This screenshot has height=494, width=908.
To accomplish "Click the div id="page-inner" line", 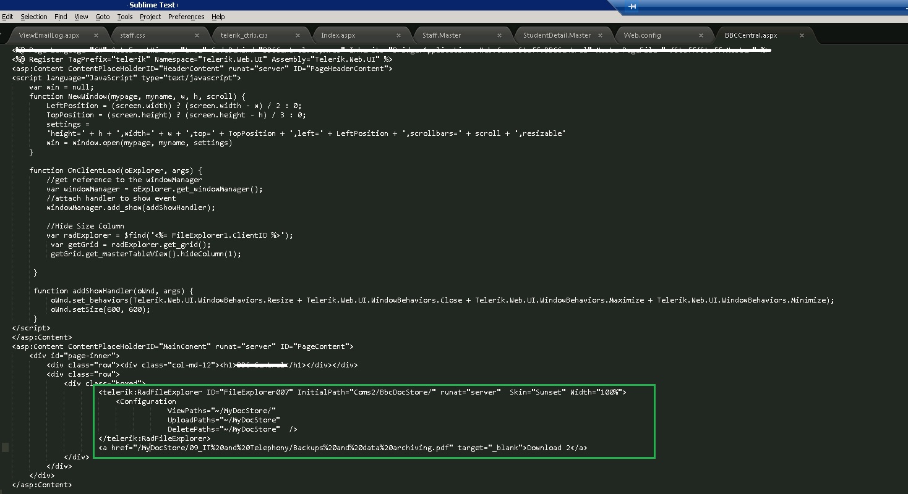I will [x=74, y=356].
